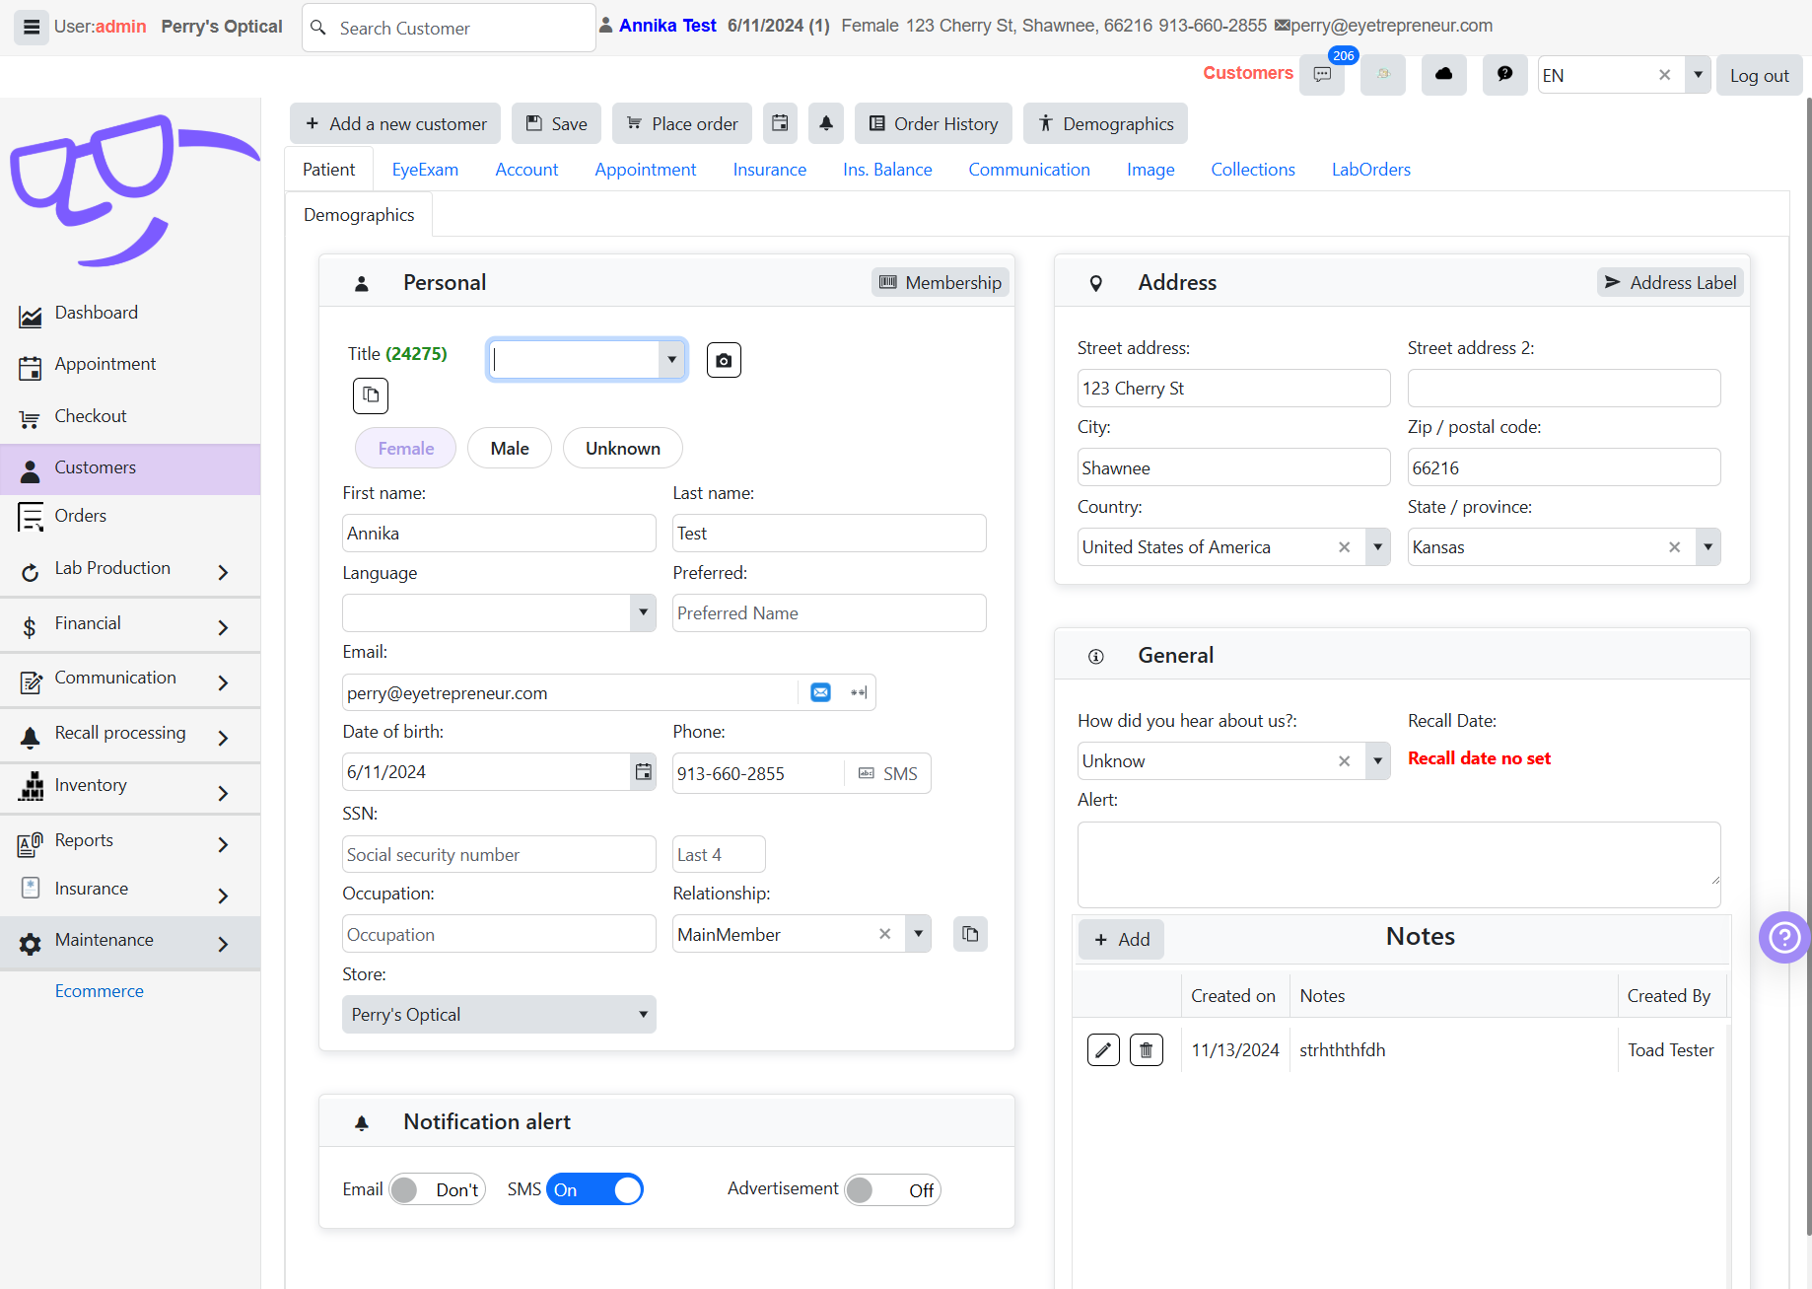The width and height of the screenshot is (1812, 1289).
Task: Add a new note
Action: pos(1121,940)
